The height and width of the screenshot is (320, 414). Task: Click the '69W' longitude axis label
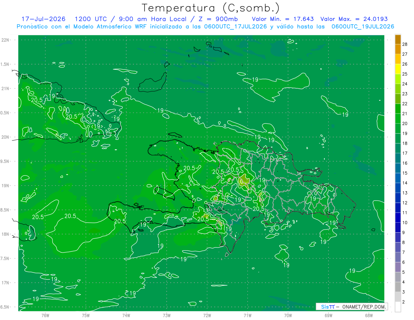coord(328,315)
